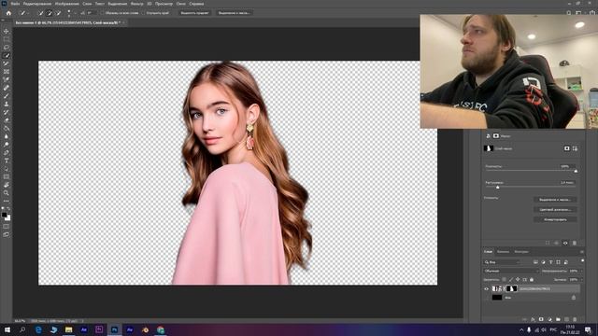598x336 pixels.
Task: Select the History Brush tool
Action: [7, 112]
